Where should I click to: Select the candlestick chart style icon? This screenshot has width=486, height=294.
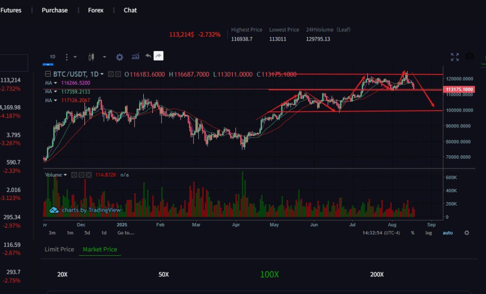click(91, 57)
